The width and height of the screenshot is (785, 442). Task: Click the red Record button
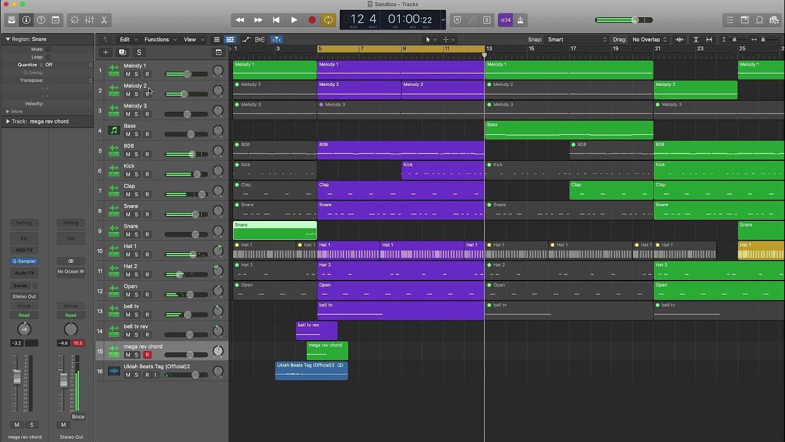(x=312, y=20)
